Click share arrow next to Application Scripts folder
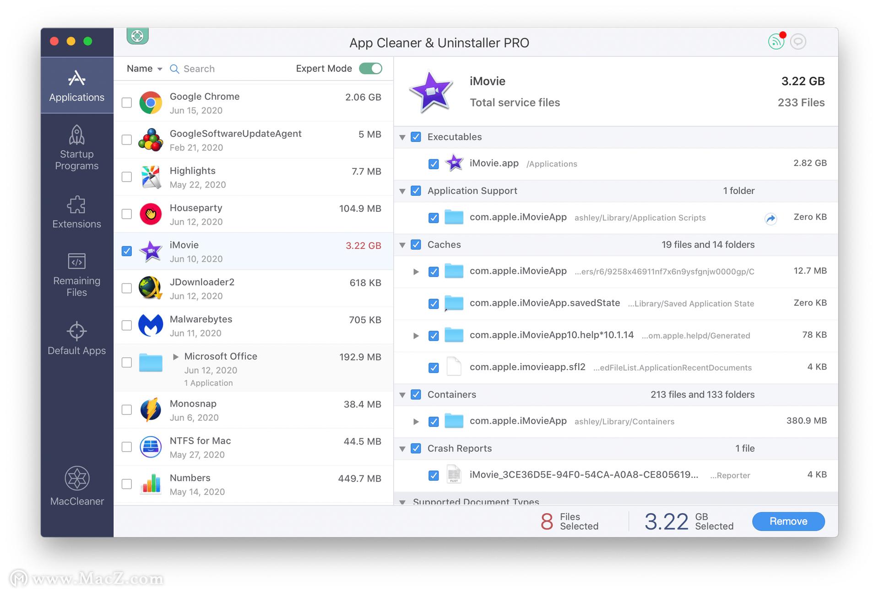 click(x=770, y=219)
